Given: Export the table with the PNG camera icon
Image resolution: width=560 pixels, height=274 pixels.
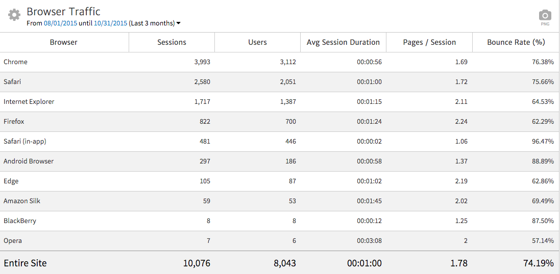Looking at the screenshot, I should [x=545, y=16].
